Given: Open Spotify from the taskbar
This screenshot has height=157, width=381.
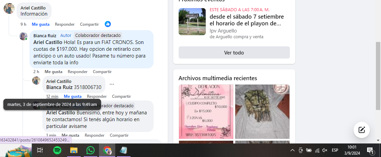Looking at the screenshot, I should click(57, 150).
